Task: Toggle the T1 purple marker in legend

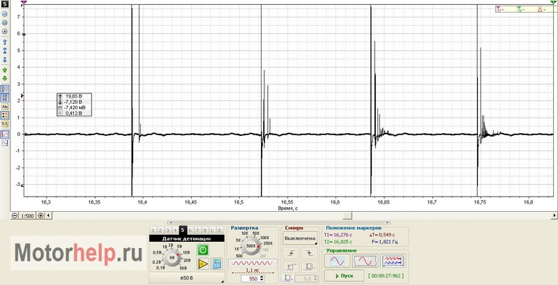Action: tap(501, 10)
